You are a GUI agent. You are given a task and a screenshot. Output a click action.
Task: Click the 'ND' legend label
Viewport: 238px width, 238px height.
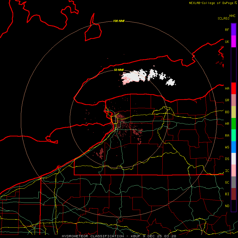227,206
